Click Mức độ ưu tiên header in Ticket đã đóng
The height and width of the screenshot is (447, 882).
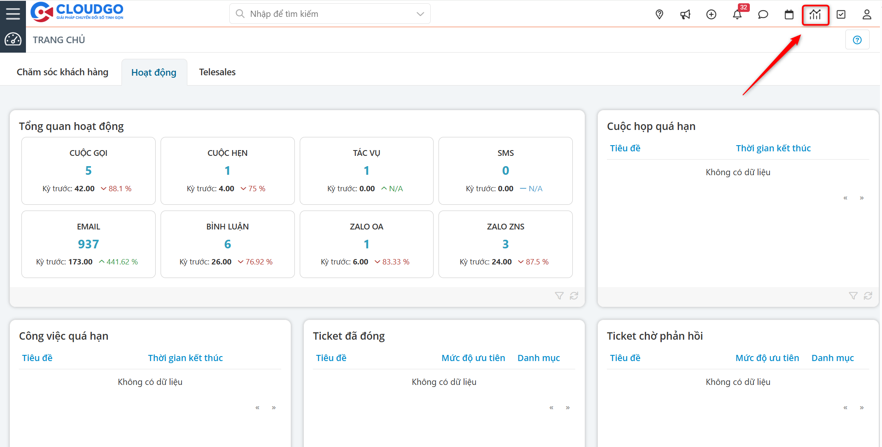click(x=473, y=358)
